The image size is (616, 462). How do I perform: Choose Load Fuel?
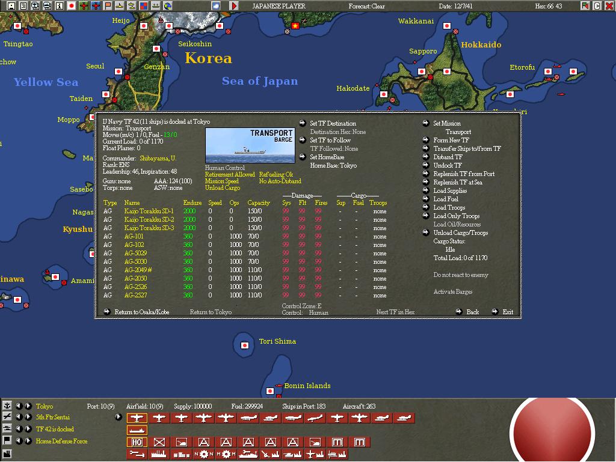pos(446,199)
